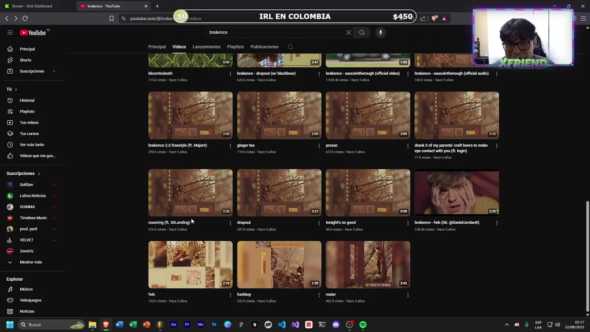Click the search magnifier button

[x=362, y=32]
